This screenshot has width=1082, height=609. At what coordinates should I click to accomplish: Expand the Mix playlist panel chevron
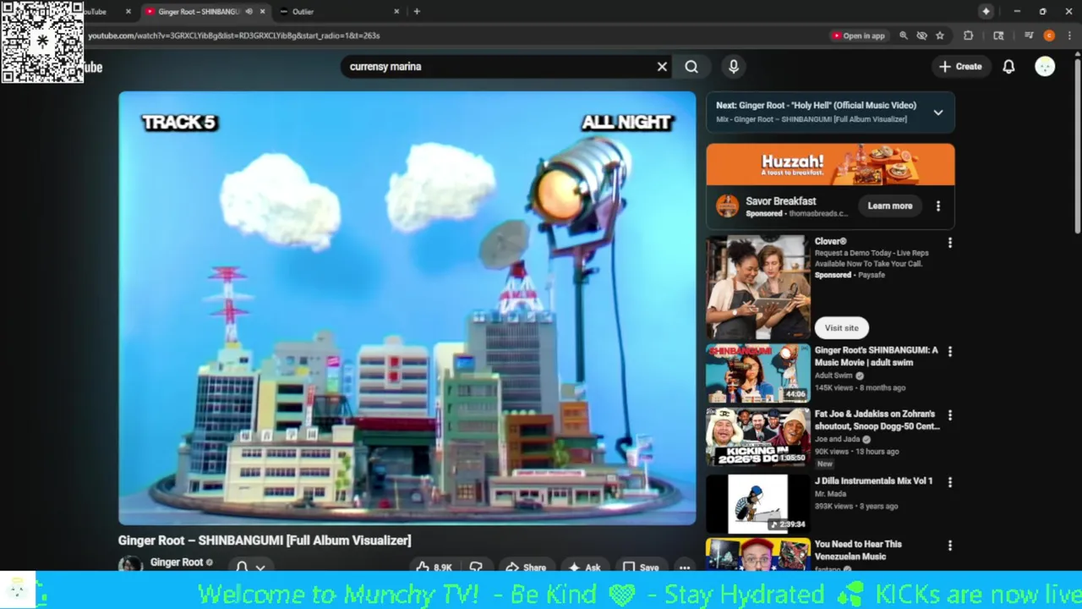pyautogui.click(x=938, y=112)
